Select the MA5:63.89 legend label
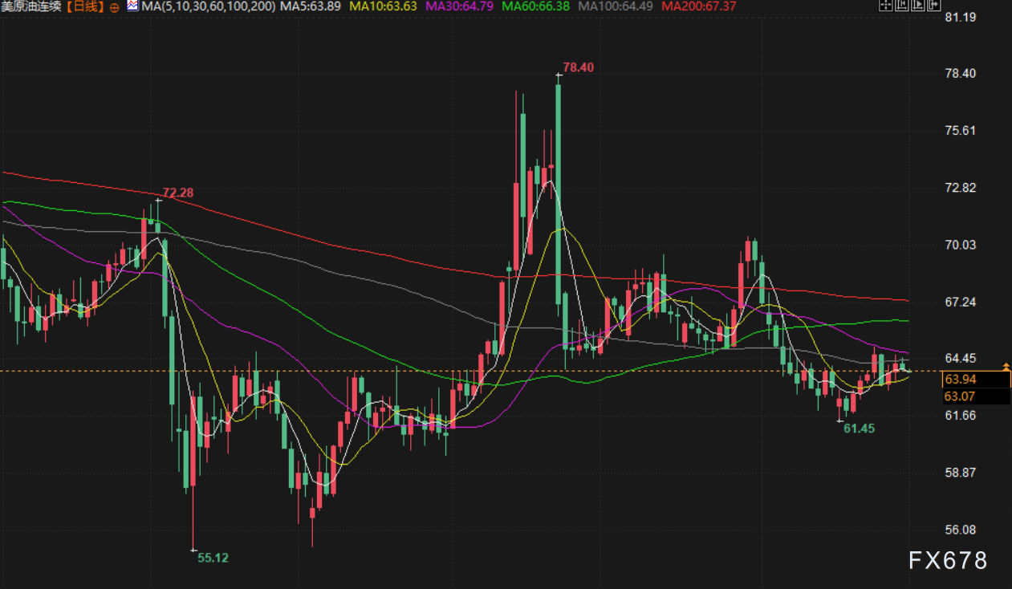Screen dimensions: 1012x589 310,7
